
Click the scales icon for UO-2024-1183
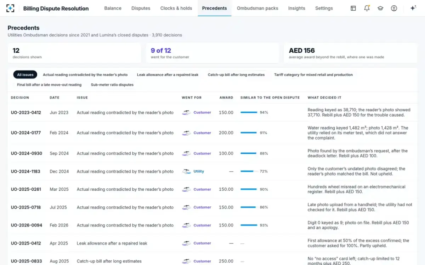click(186, 171)
